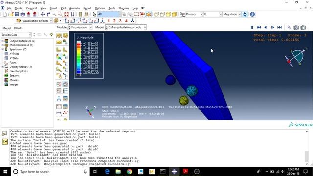The image size is (313, 176).
Task: Open File Explorer from the taskbar
Action: pos(118,172)
